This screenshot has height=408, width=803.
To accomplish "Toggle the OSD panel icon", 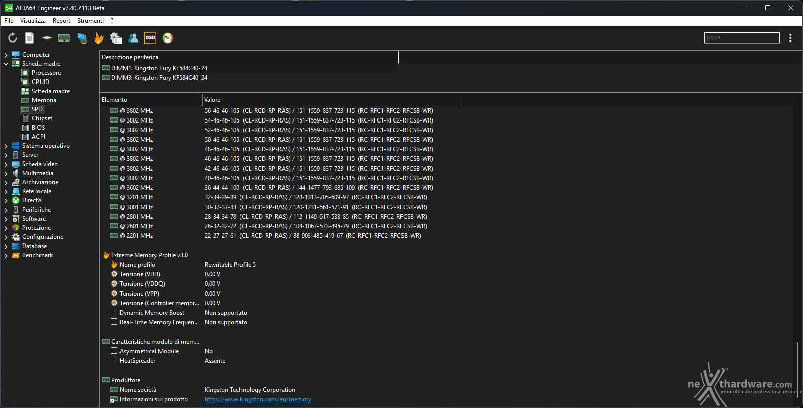I will 150,38.
